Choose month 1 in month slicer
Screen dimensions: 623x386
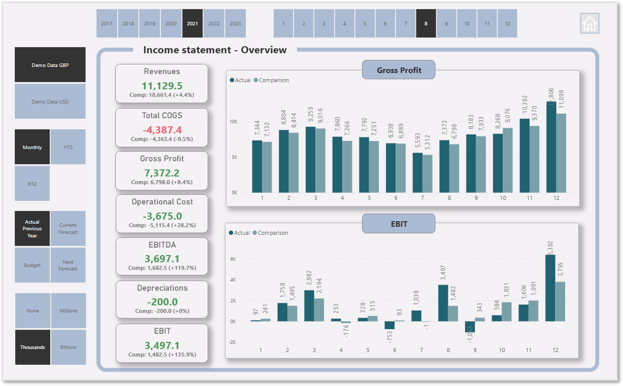[283, 23]
